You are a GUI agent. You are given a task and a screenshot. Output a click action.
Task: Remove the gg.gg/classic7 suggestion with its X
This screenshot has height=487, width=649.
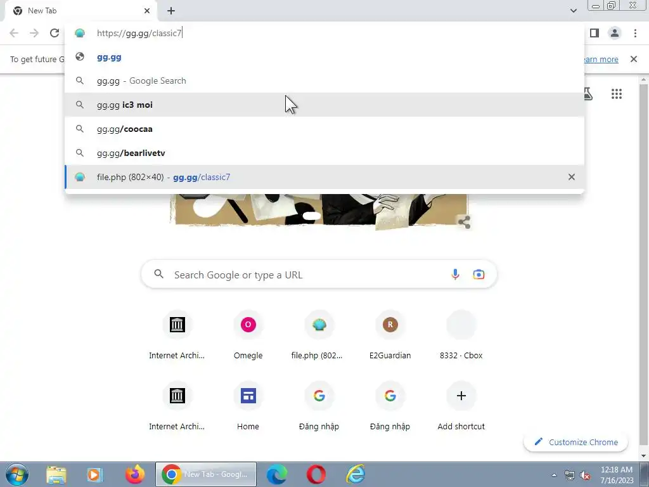coord(572,177)
